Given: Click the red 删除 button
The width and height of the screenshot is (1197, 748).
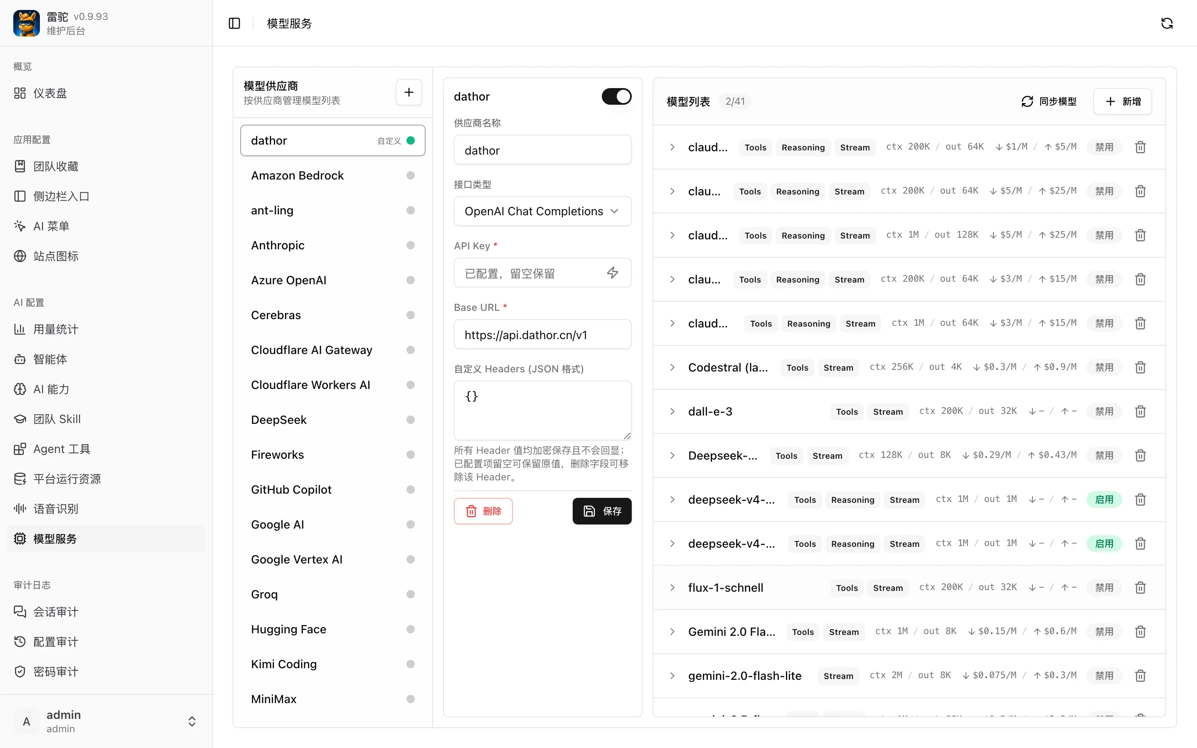Looking at the screenshot, I should click(483, 511).
